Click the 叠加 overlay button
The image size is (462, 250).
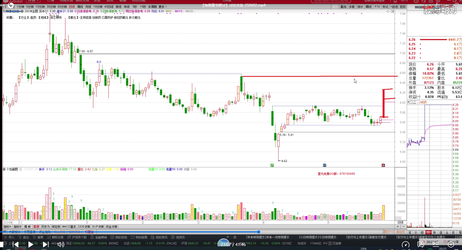coord(343,7)
